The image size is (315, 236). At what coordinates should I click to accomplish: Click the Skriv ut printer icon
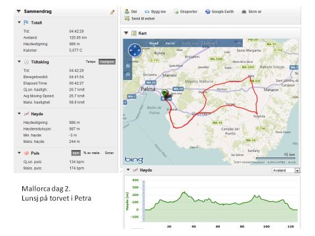[x=243, y=12]
